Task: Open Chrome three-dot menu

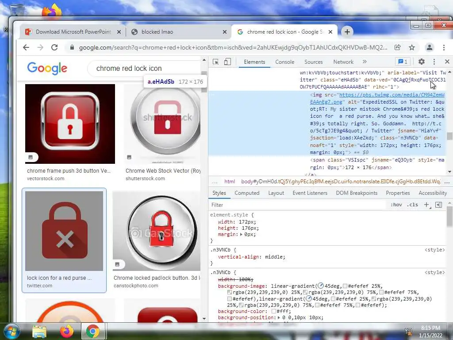Action: tap(444, 47)
